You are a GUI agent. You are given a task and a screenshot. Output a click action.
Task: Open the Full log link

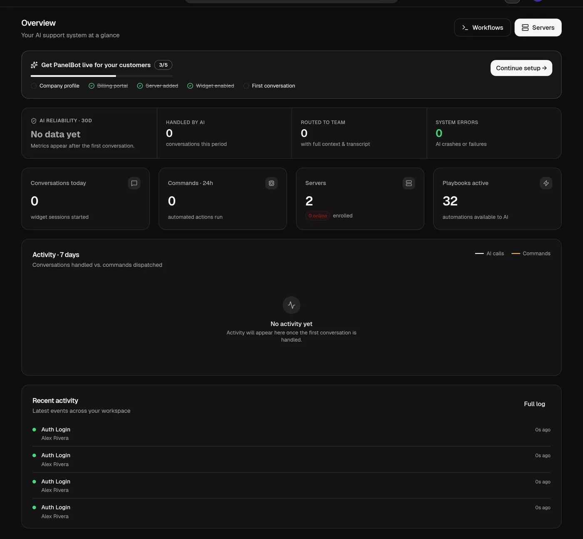pyautogui.click(x=534, y=404)
